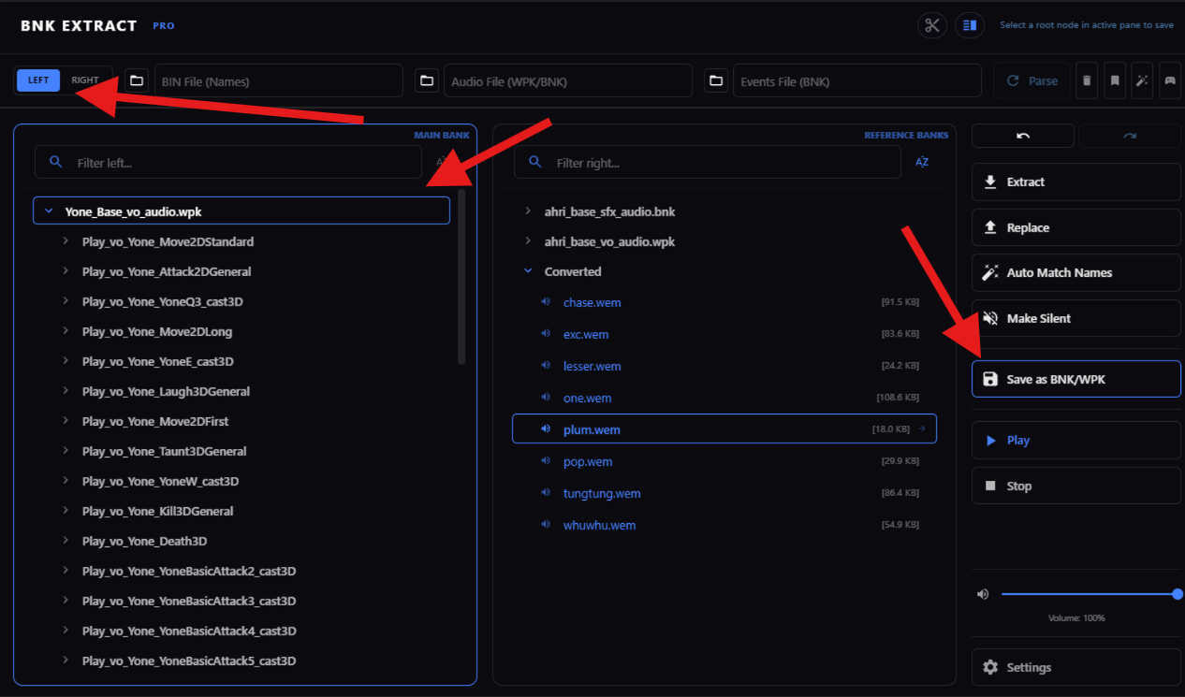
Task: Click the redo arrow button
Action: pyautogui.click(x=1130, y=136)
